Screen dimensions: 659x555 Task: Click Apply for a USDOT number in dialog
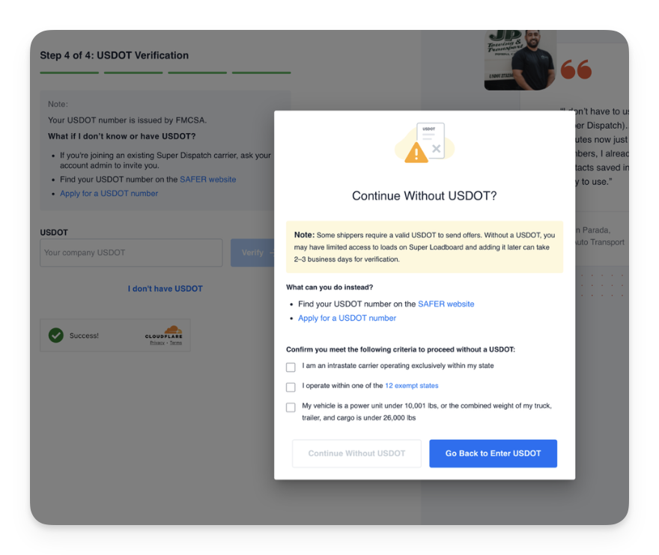click(x=347, y=318)
